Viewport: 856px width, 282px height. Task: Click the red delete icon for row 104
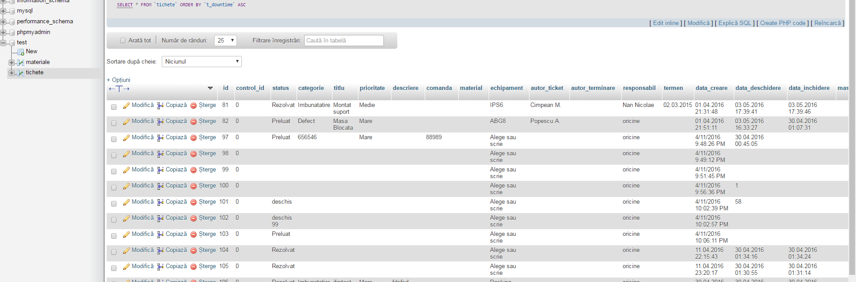[x=194, y=251]
